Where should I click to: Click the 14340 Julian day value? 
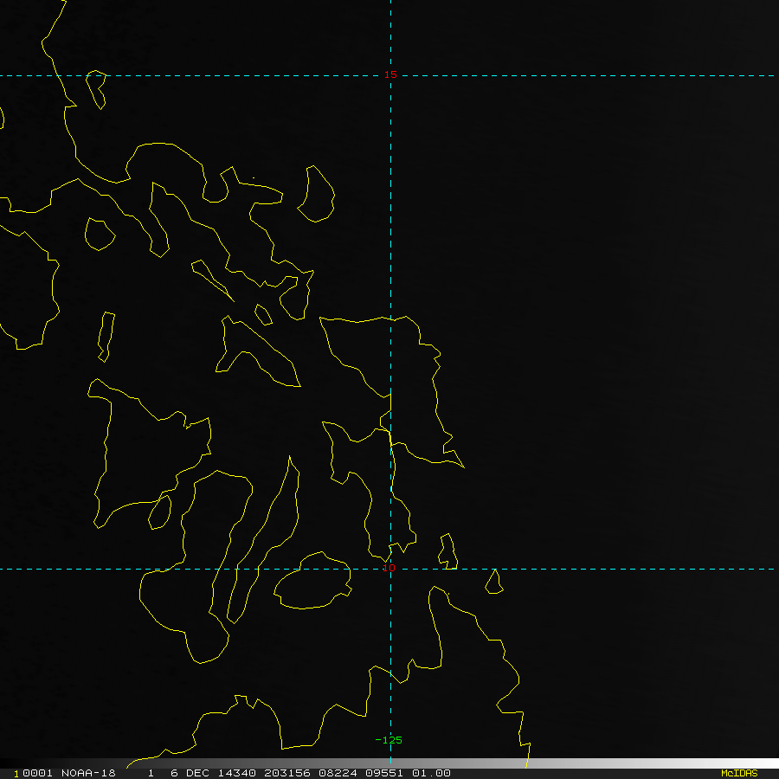pos(236,773)
